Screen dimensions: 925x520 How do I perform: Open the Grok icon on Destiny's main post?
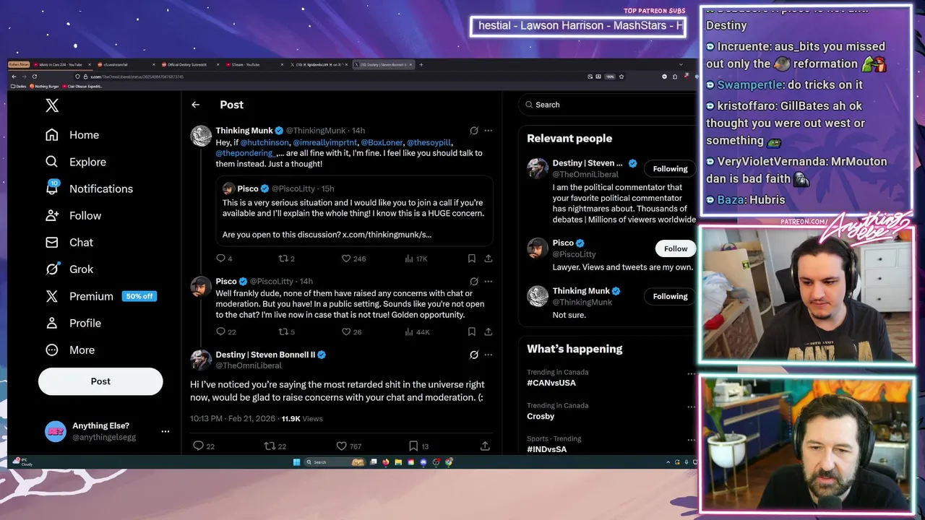(x=474, y=355)
